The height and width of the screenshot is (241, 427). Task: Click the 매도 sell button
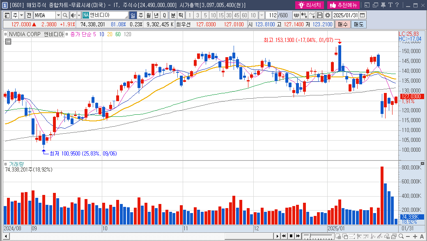coord(359,25)
